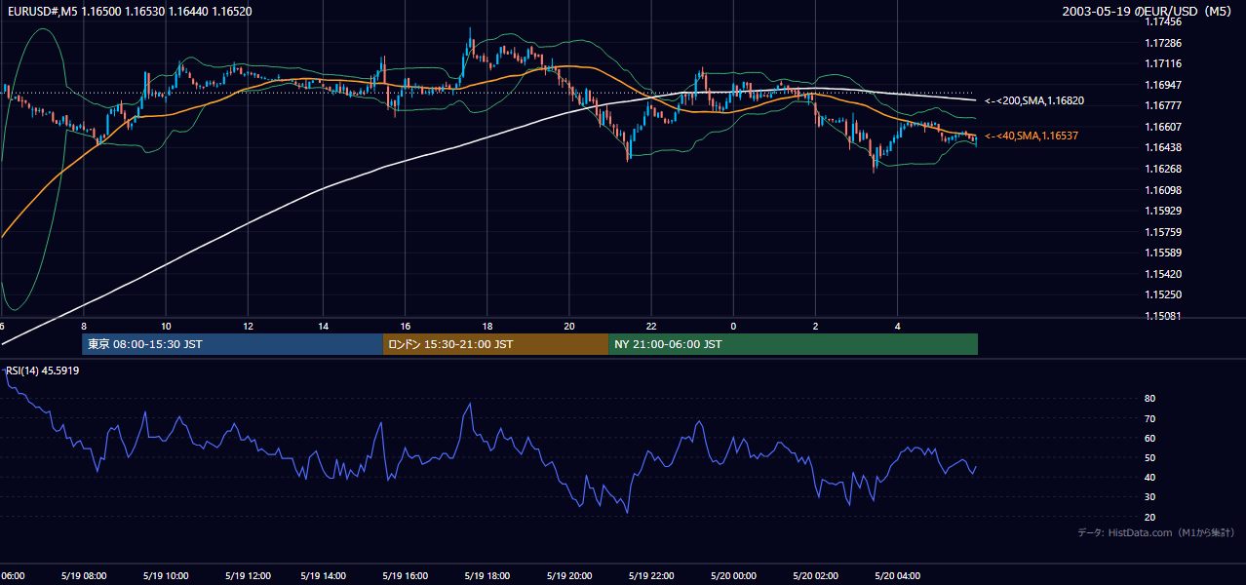Viewport: 1246px width, 585px height.
Task: Click the 5/19 20:00 time label
Action: point(570,576)
